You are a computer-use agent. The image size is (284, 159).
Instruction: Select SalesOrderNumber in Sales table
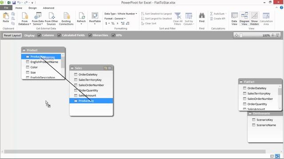click(x=91, y=85)
